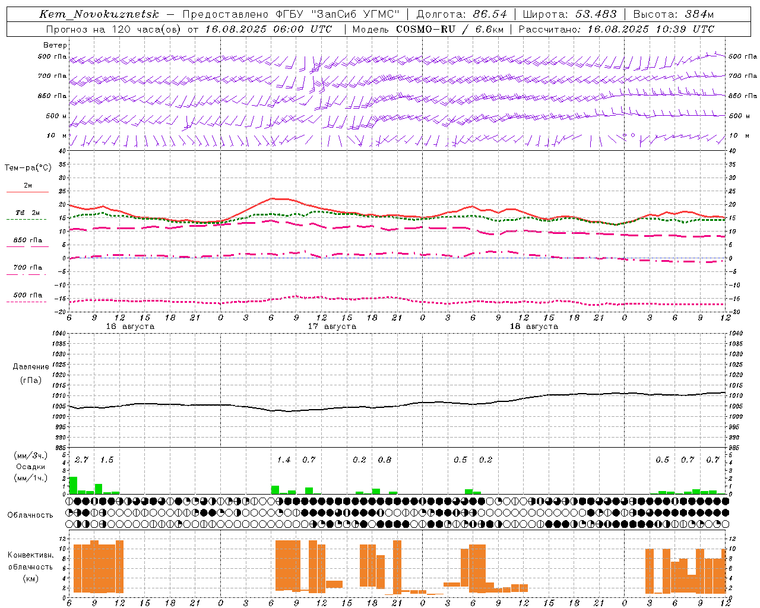This screenshot has height=608, width=760.
Task: Select the "ЗапСиб УГМС" provider text
Action: click(356, 14)
